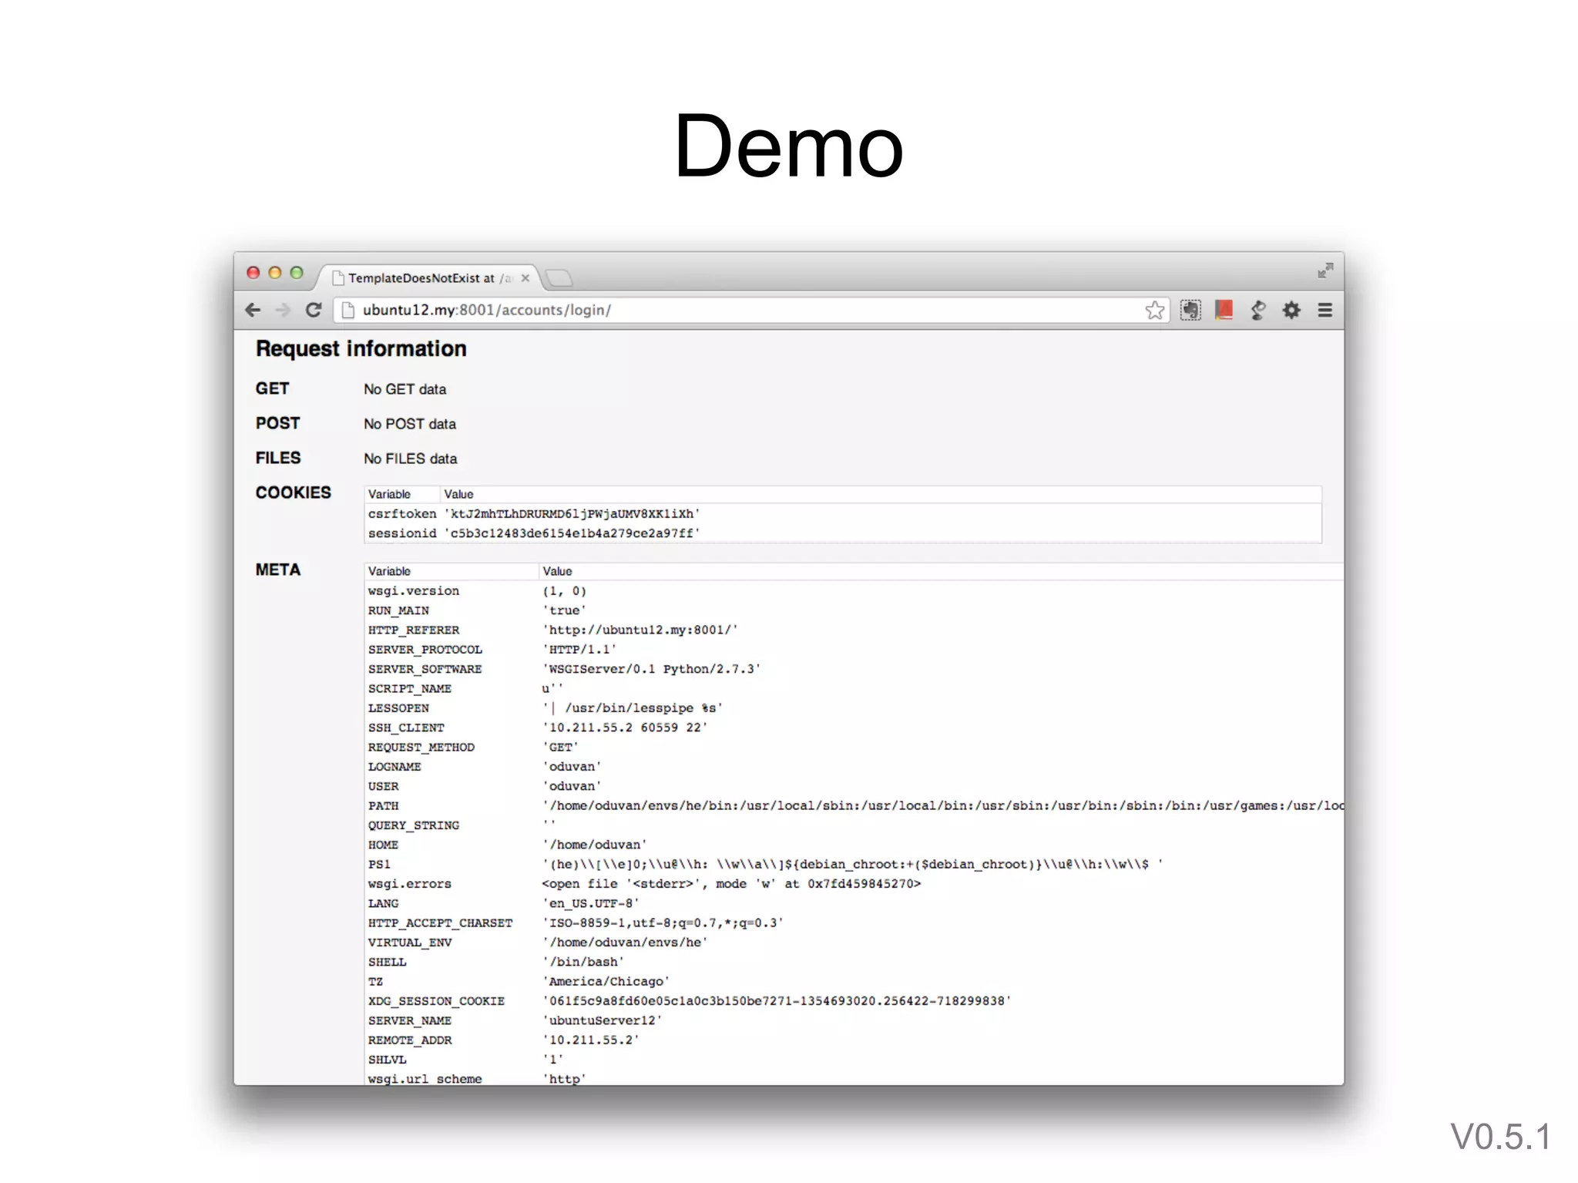Click the csrftoken cookie name

click(402, 514)
